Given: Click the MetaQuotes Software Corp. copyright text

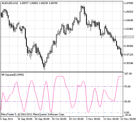Looking at the screenshot, I should coord(49,114).
